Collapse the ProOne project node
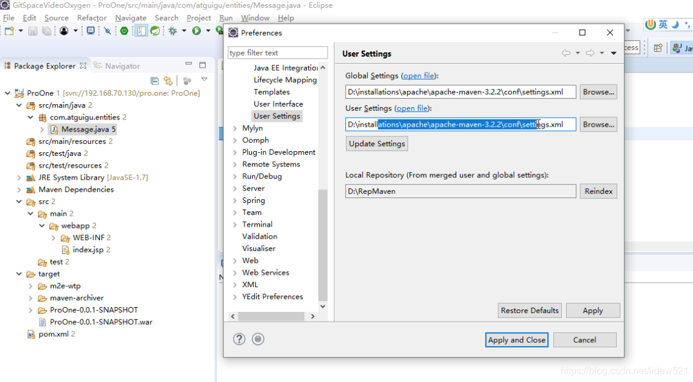Screen dimensions: 693x382 tap(7, 93)
